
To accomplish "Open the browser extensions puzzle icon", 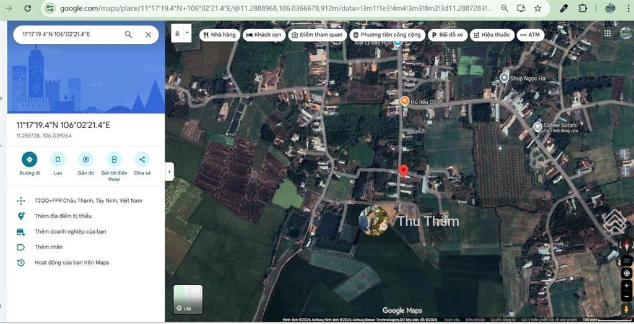I will click(583, 8).
